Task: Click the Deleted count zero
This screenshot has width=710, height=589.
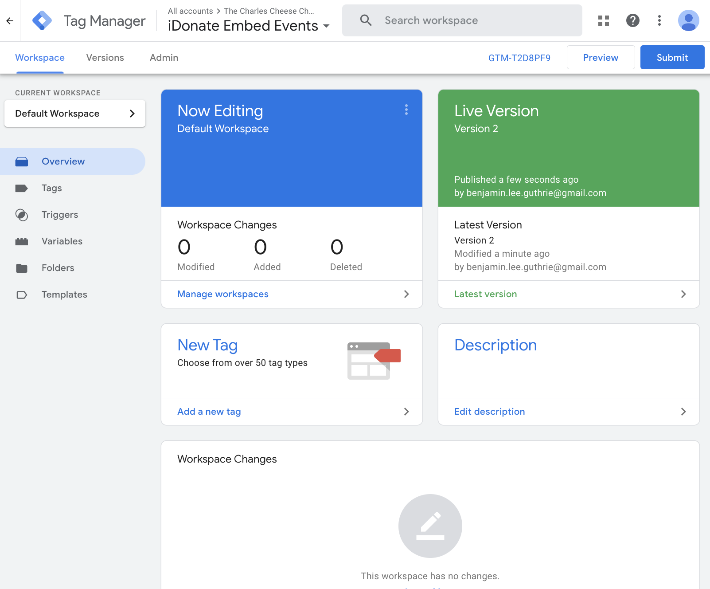Action: point(337,247)
